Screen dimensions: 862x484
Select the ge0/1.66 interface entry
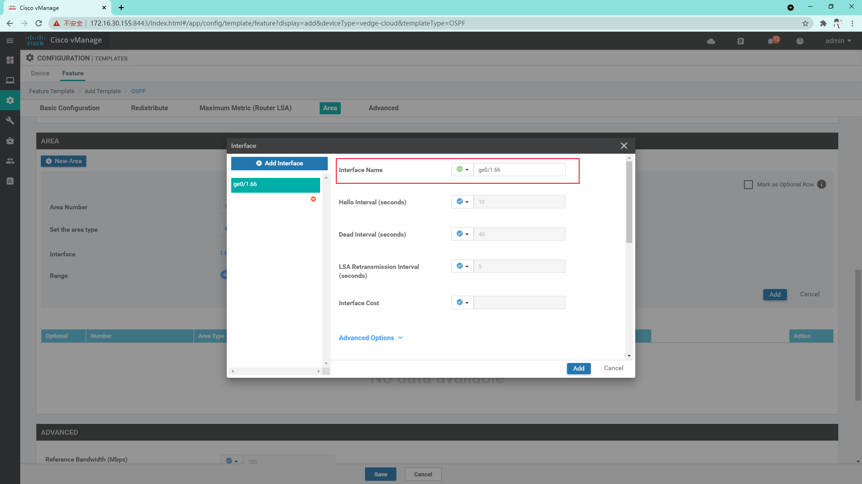click(275, 184)
